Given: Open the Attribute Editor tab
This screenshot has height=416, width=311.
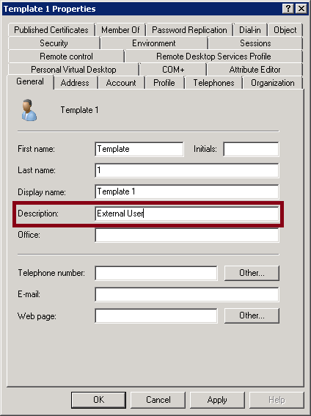Looking at the screenshot, I should pyautogui.click(x=255, y=70).
